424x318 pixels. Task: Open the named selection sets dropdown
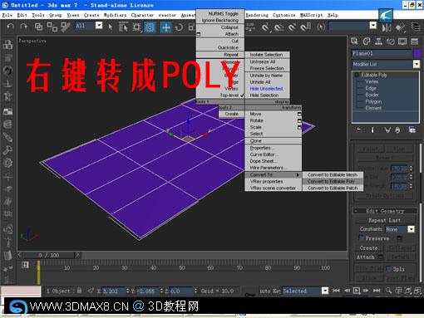point(373,26)
